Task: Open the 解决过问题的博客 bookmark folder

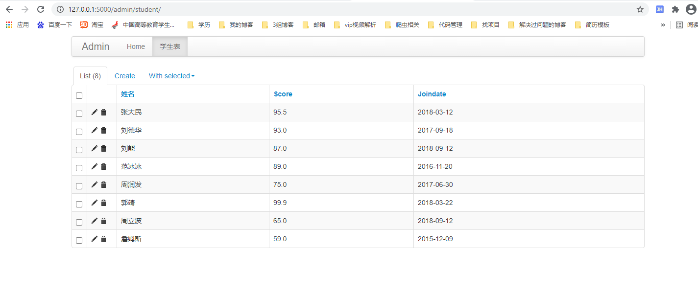Action: point(537,24)
